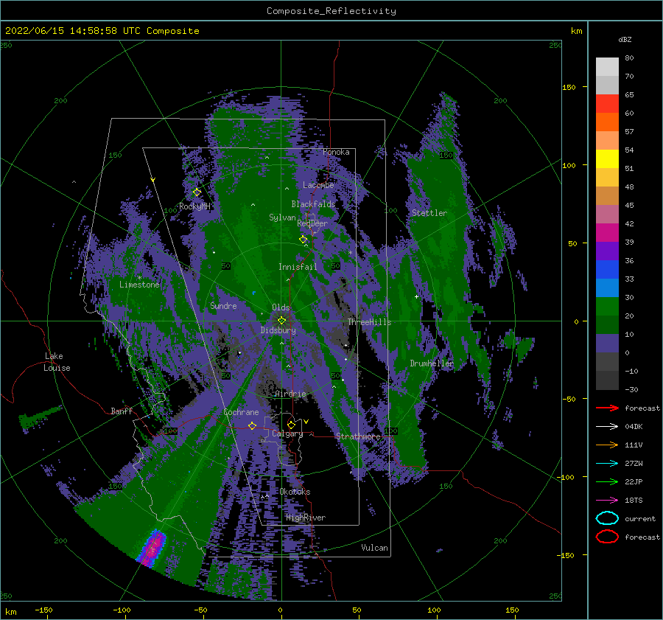The height and width of the screenshot is (620, 663).
Task: Click the Lacombe city label
Action: [x=318, y=185]
